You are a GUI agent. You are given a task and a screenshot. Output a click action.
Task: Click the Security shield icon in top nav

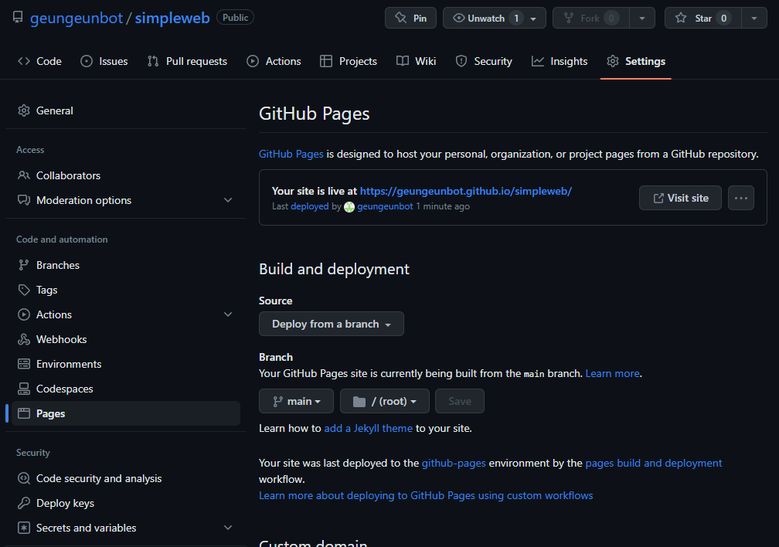pos(461,61)
